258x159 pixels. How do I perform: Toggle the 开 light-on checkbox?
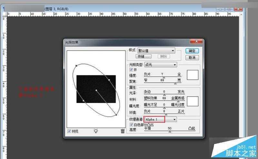pyautogui.click(x=131, y=70)
